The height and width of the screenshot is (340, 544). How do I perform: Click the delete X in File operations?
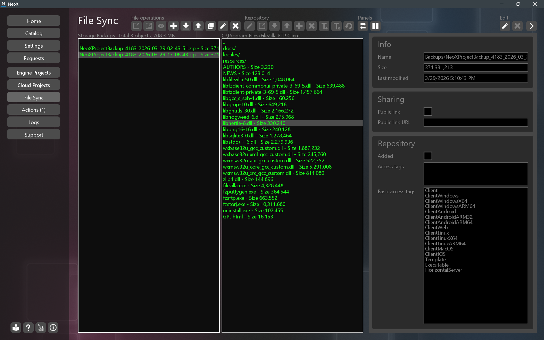235,26
